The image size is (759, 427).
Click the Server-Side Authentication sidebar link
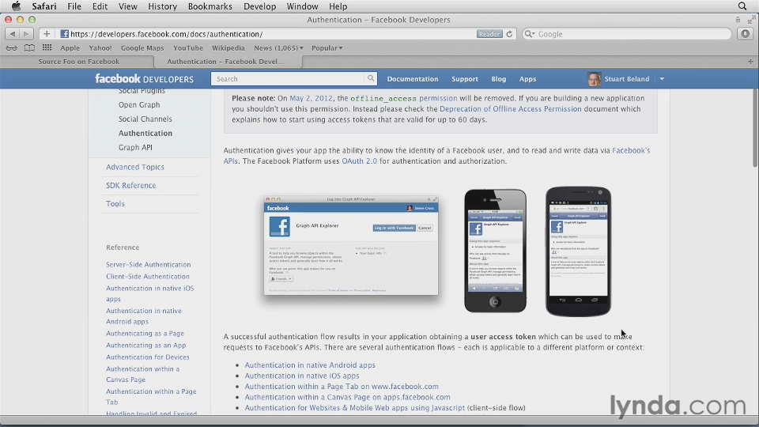[148, 265]
